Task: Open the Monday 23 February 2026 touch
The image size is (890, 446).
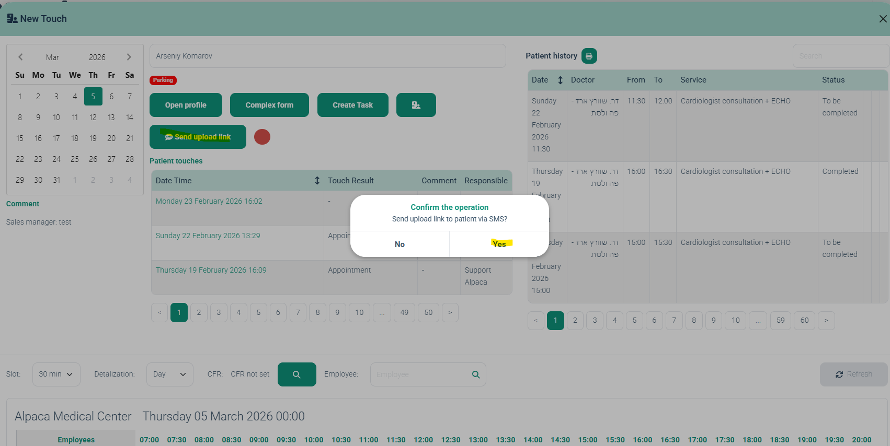Action: [x=209, y=201]
